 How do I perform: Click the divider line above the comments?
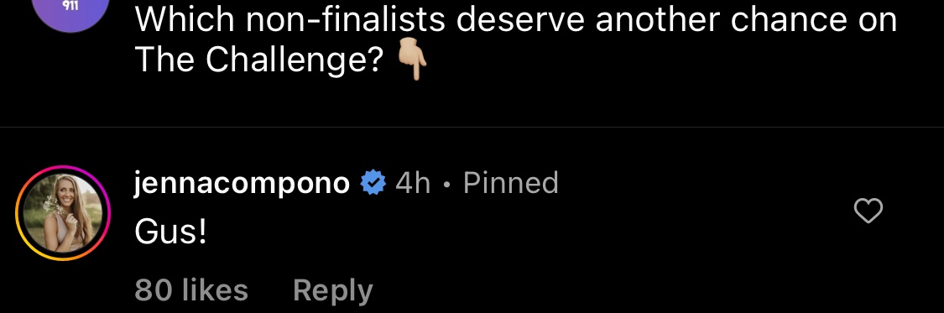point(472,127)
